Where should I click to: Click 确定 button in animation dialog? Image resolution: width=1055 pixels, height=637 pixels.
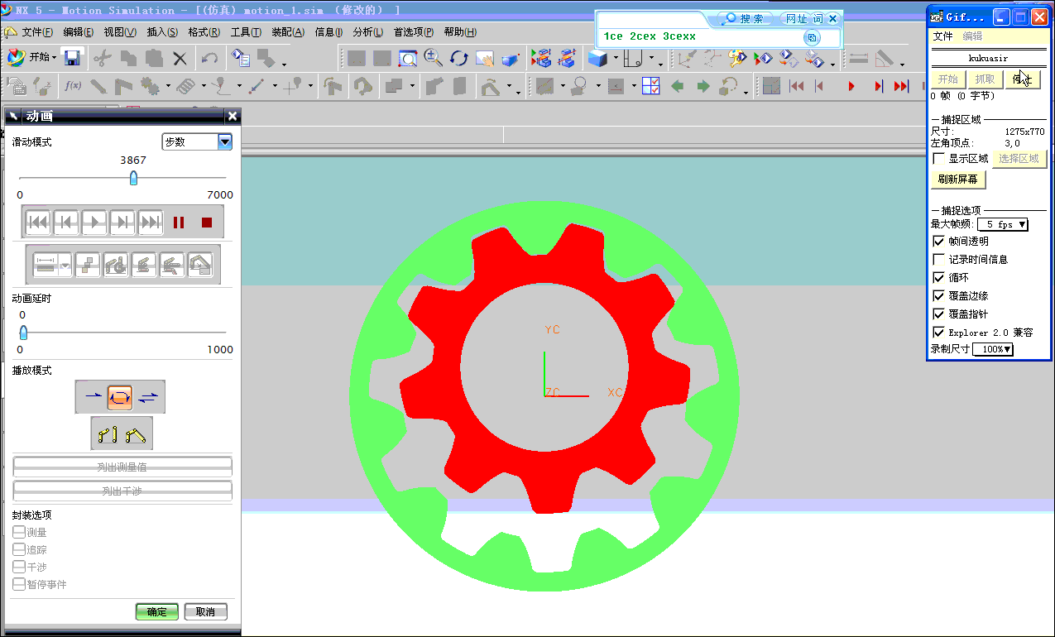click(x=157, y=612)
